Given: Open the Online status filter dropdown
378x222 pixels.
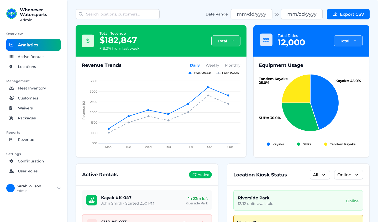Looking at the screenshot, I should pos(348,175).
